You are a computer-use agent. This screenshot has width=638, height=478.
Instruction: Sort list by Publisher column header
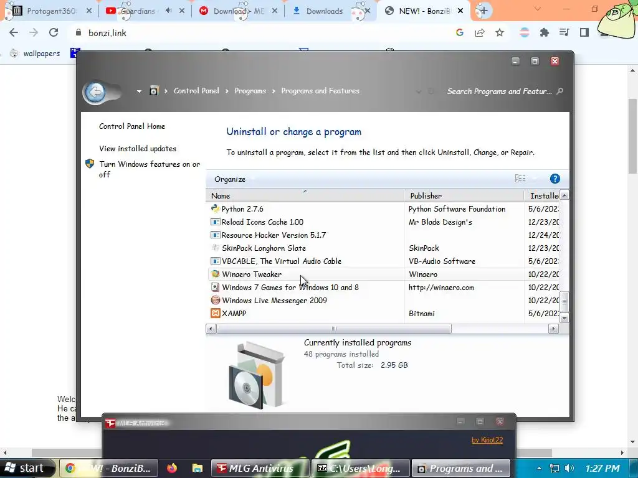[x=464, y=196]
